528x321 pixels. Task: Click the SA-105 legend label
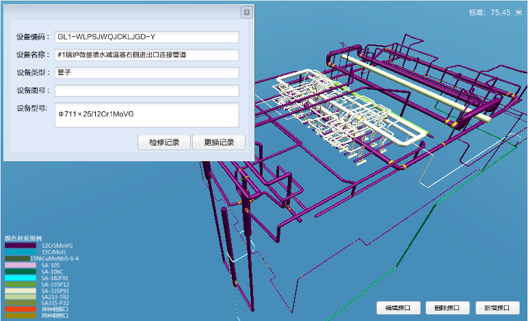tap(51, 265)
